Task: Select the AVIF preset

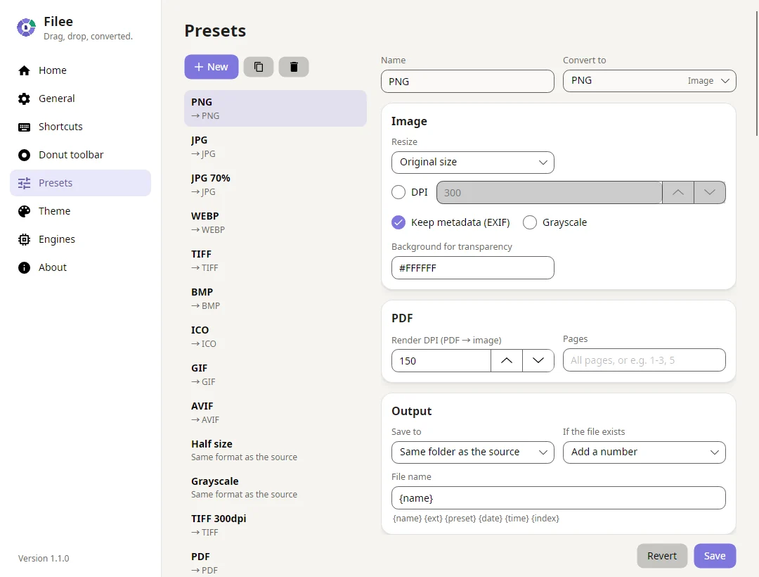Action: (275, 413)
